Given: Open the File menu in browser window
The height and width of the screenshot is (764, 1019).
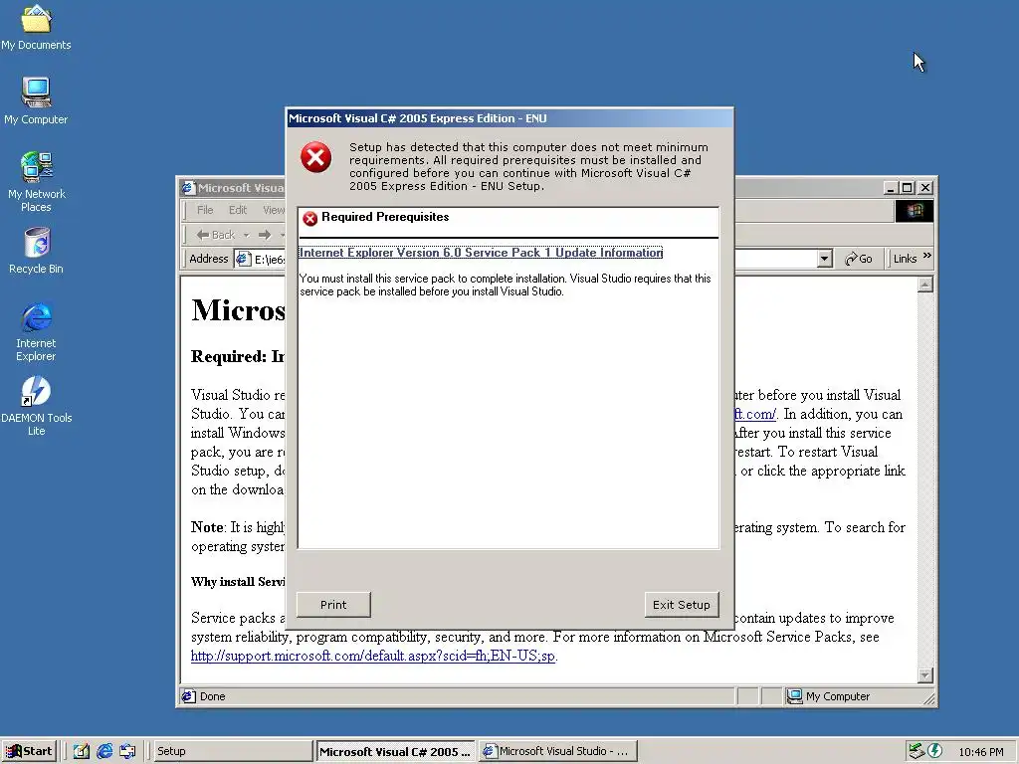Looking at the screenshot, I should (205, 210).
